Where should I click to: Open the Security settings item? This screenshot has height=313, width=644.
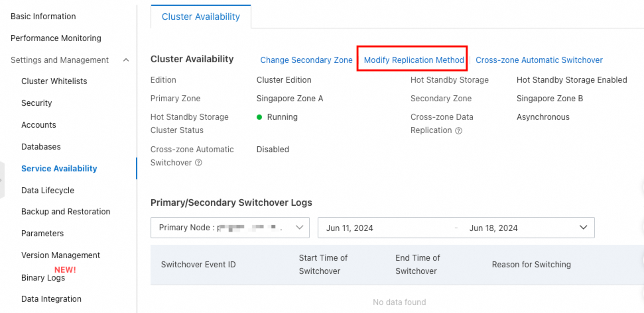[36, 103]
